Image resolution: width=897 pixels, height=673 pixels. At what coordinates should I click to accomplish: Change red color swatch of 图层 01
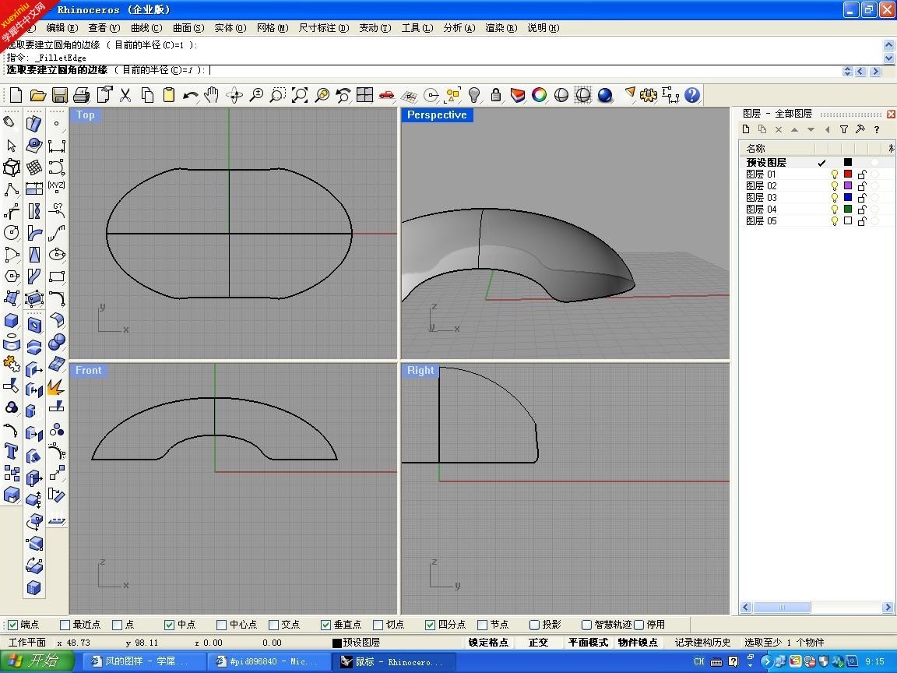tap(848, 174)
